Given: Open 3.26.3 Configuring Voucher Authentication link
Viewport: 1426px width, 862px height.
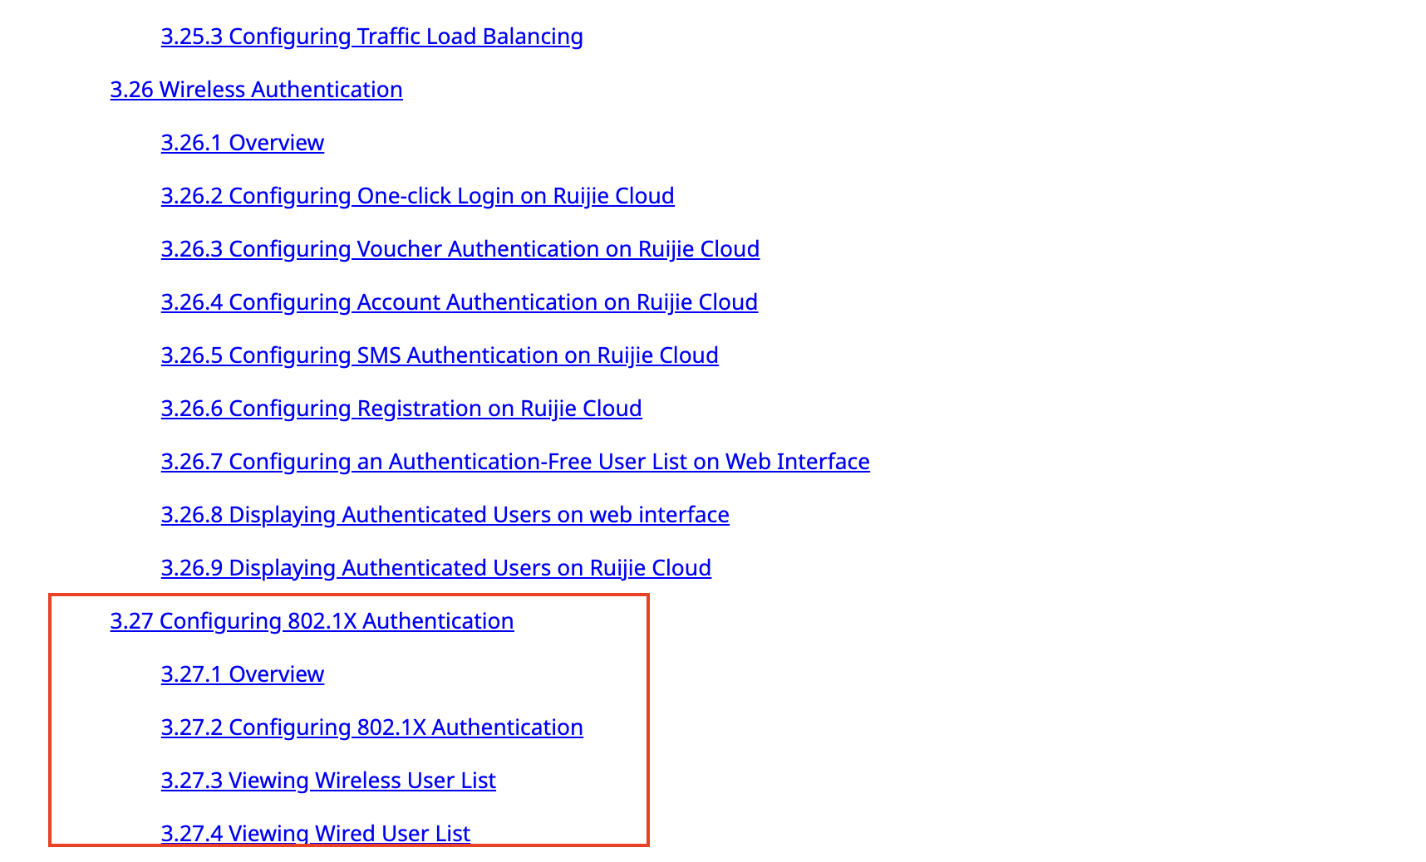Looking at the screenshot, I should click(x=460, y=249).
